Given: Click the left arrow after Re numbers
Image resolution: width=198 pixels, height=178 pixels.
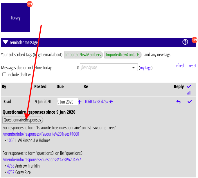Looking at the screenshot, I should tap(111, 101).
